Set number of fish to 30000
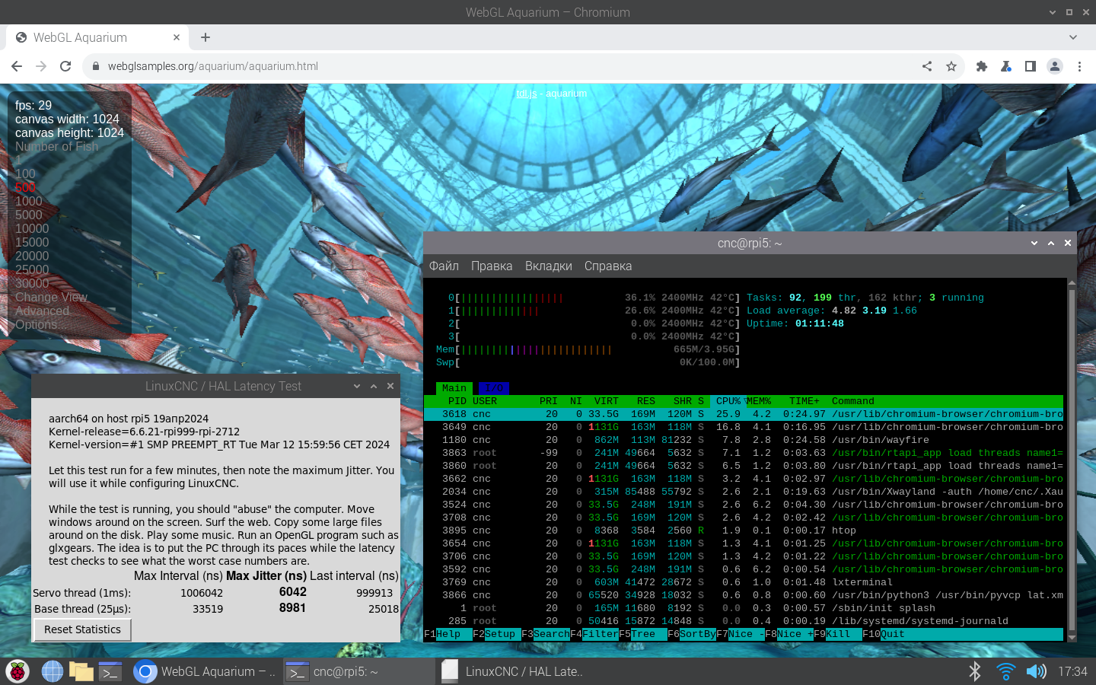Screen dimensions: 1096x685 [32, 283]
